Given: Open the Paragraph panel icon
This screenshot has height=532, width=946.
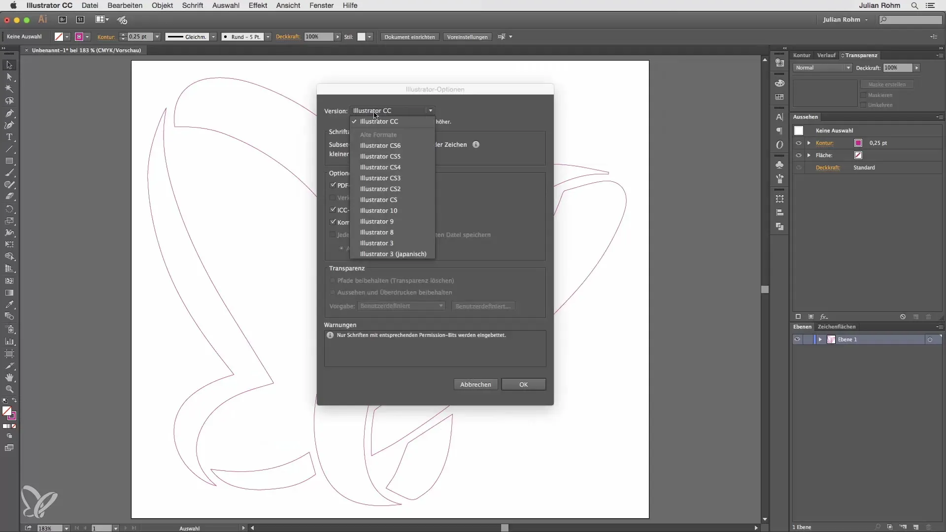Looking at the screenshot, I should coord(779,131).
